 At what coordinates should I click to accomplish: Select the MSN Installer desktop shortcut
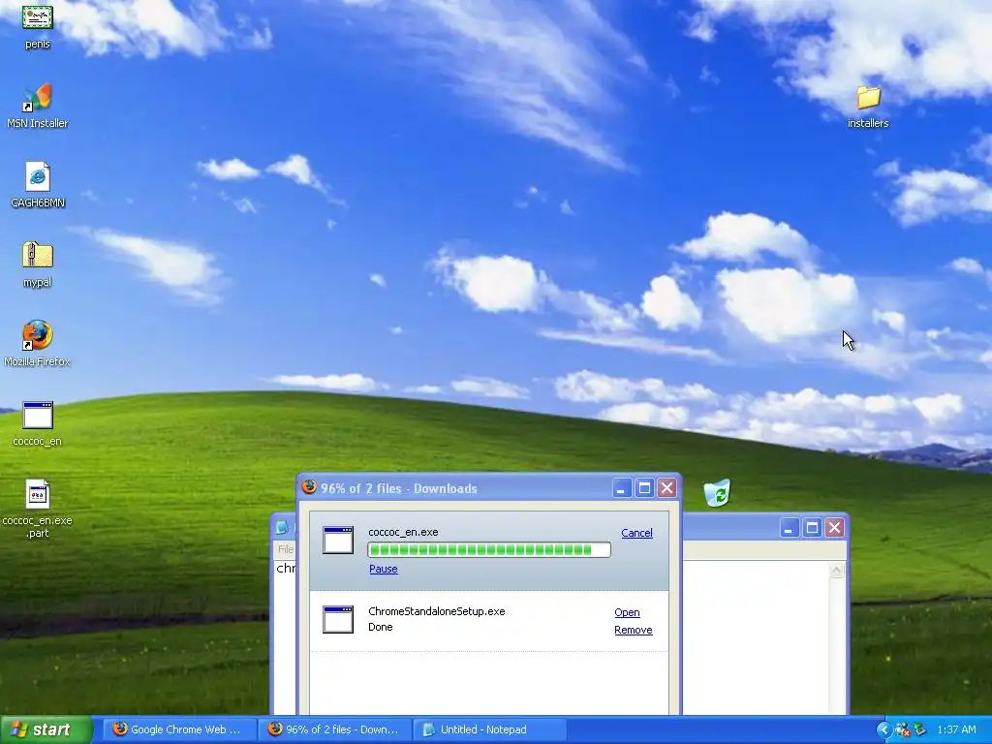37,106
